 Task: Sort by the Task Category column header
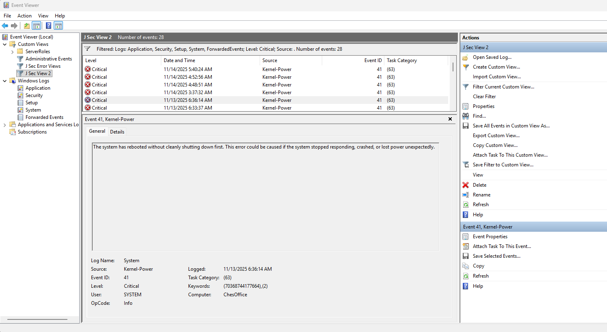416,60
